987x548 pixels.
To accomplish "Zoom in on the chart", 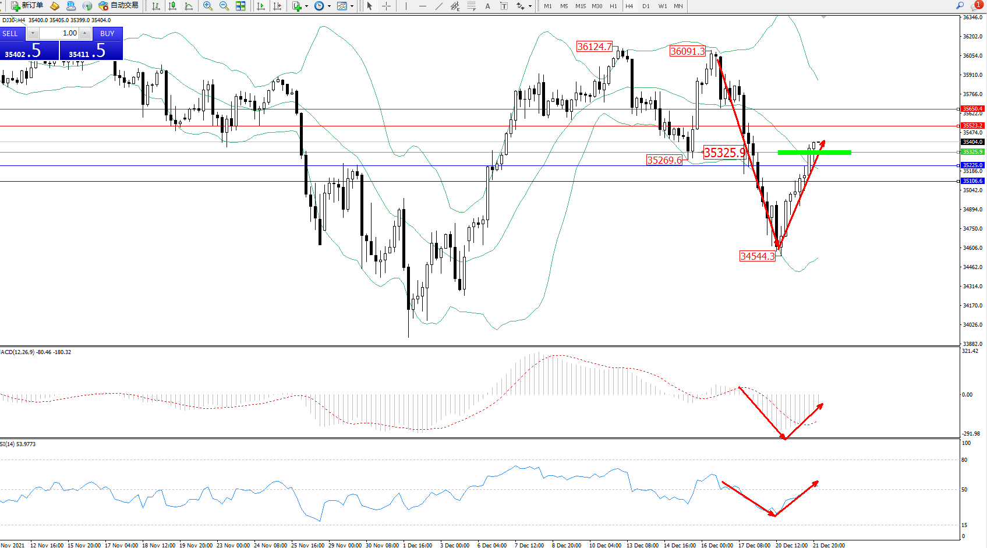I will click(208, 6).
